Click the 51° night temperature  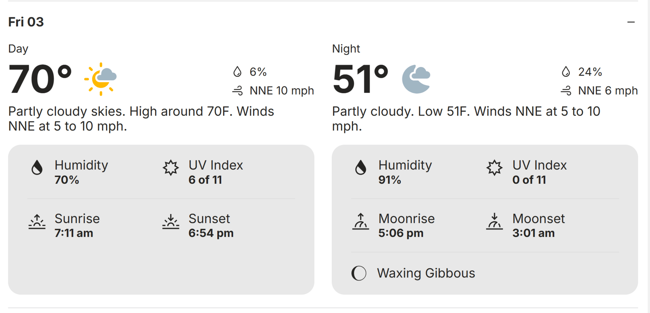[x=360, y=79]
